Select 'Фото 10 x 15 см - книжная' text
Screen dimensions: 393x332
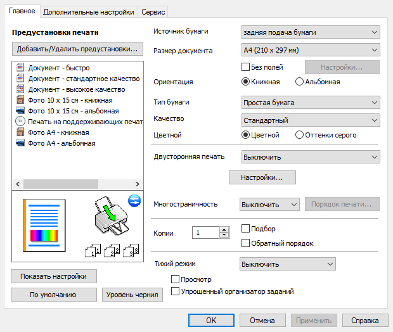click(70, 100)
